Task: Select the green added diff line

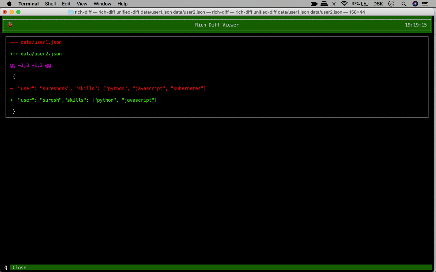Action: click(x=83, y=100)
